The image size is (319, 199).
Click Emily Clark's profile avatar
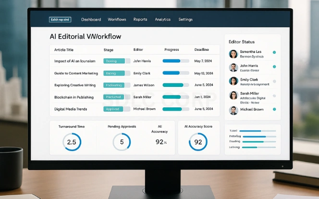pos(233,82)
